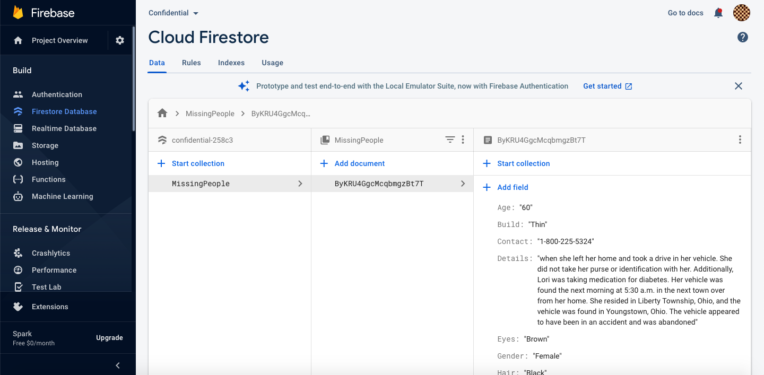
Task: Click the Test Lab icon
Action: point(18,287)
